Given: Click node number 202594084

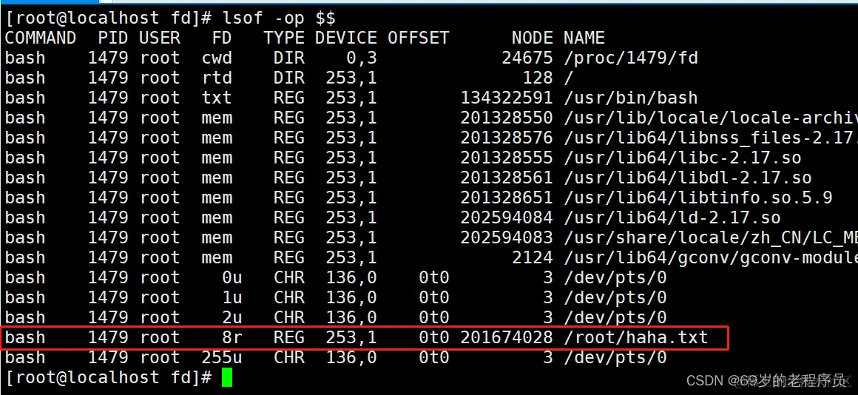Looking at the screenshot, I should [506, 217].
